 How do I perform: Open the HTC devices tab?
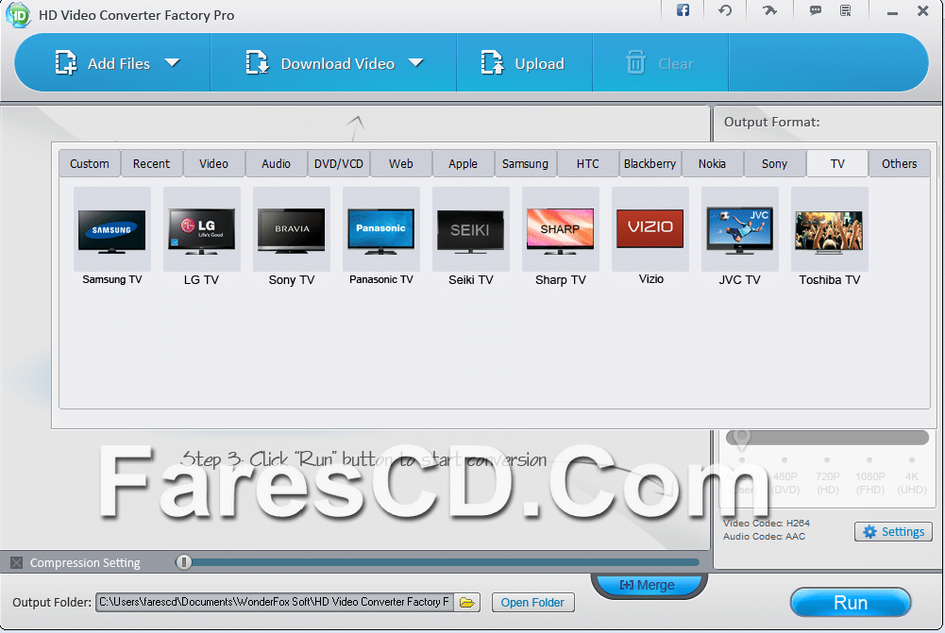(587, 164)
